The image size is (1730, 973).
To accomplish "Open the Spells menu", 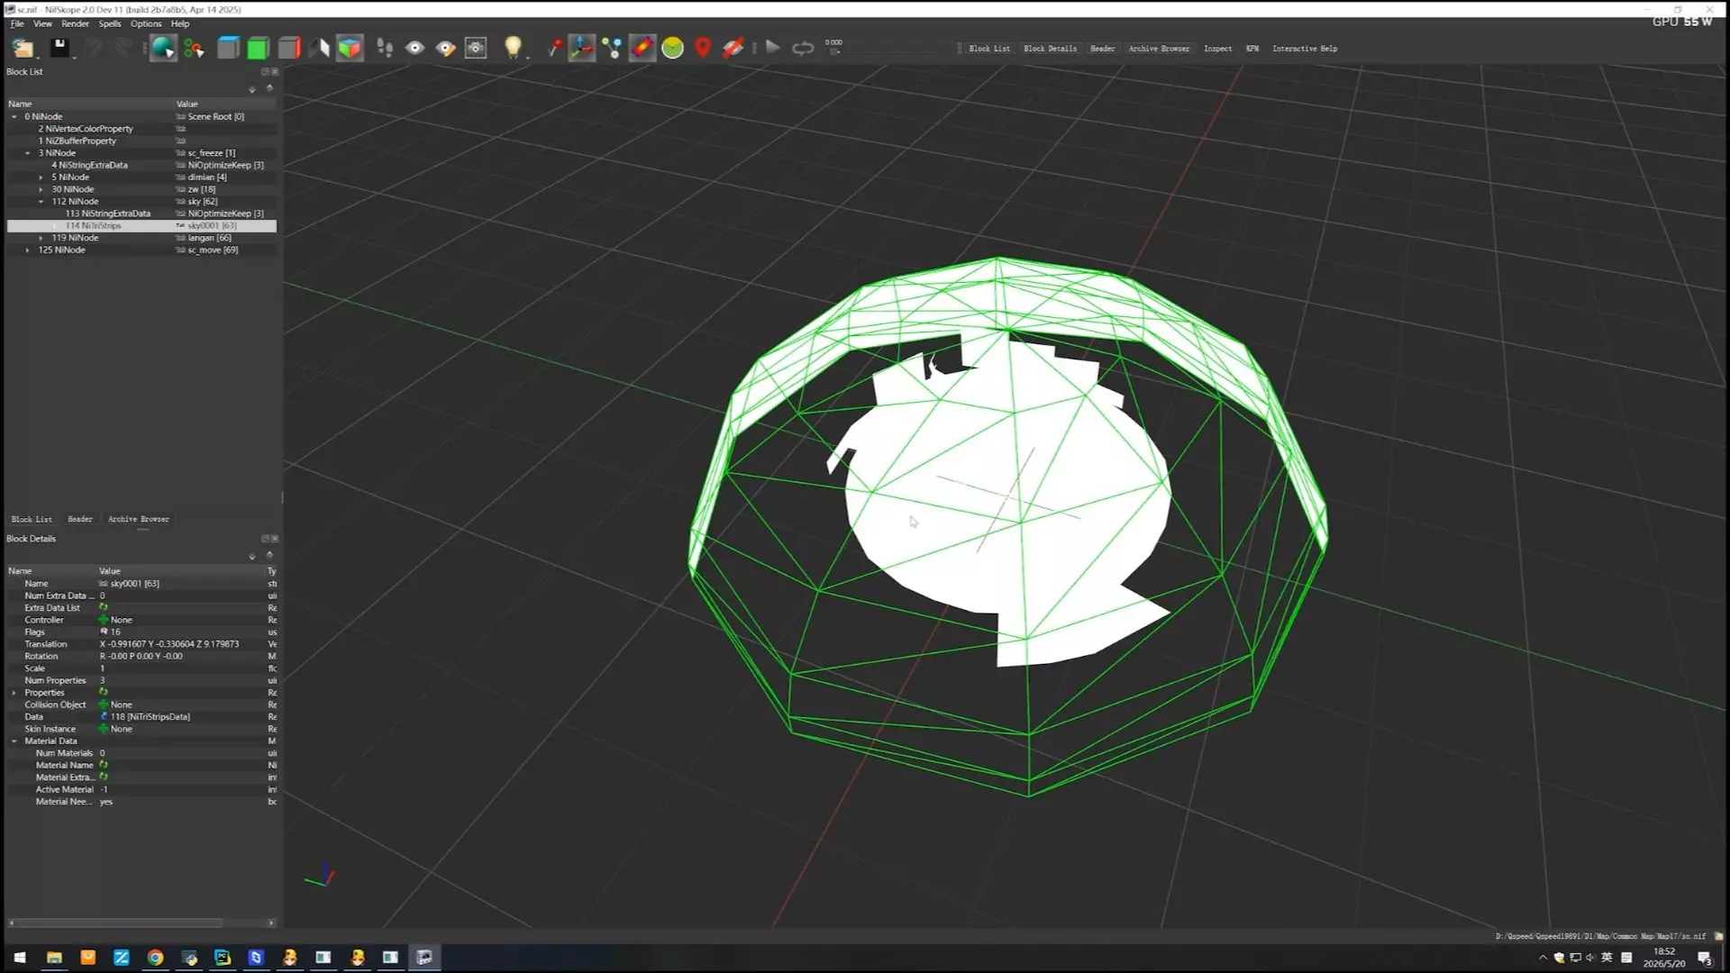I will click(x=110, y=24).
